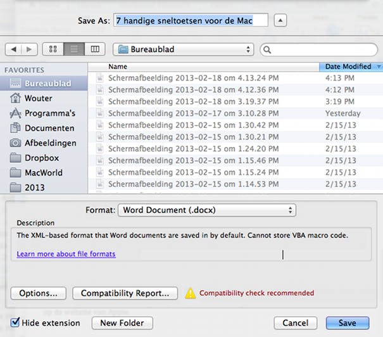Open Afbeeldingen in sidebar

coord(50,143)
